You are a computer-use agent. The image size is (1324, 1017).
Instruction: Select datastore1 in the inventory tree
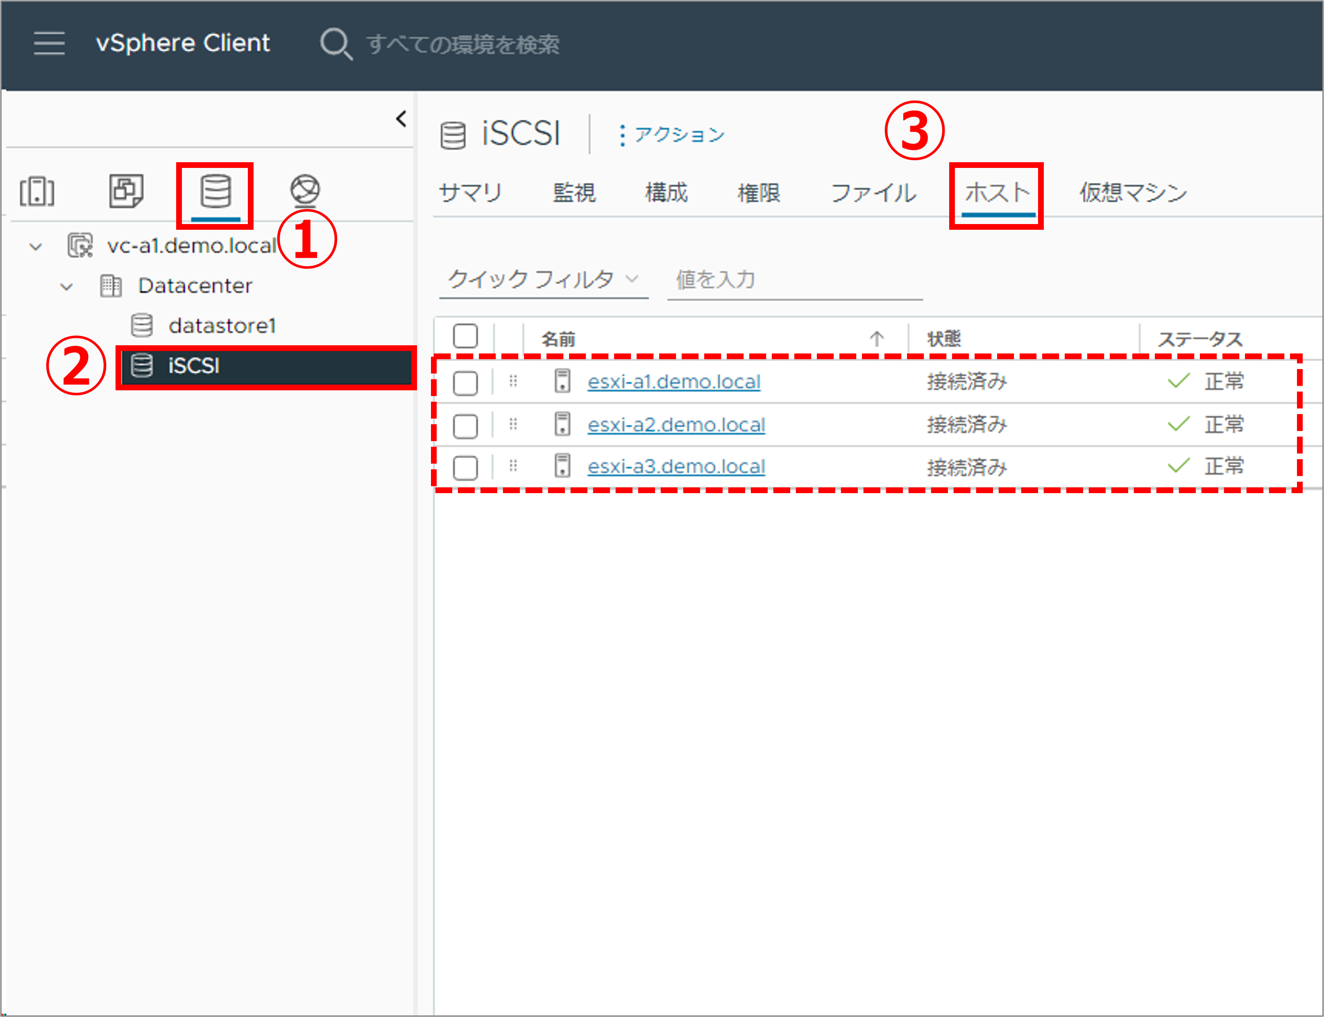pos(222,326)
